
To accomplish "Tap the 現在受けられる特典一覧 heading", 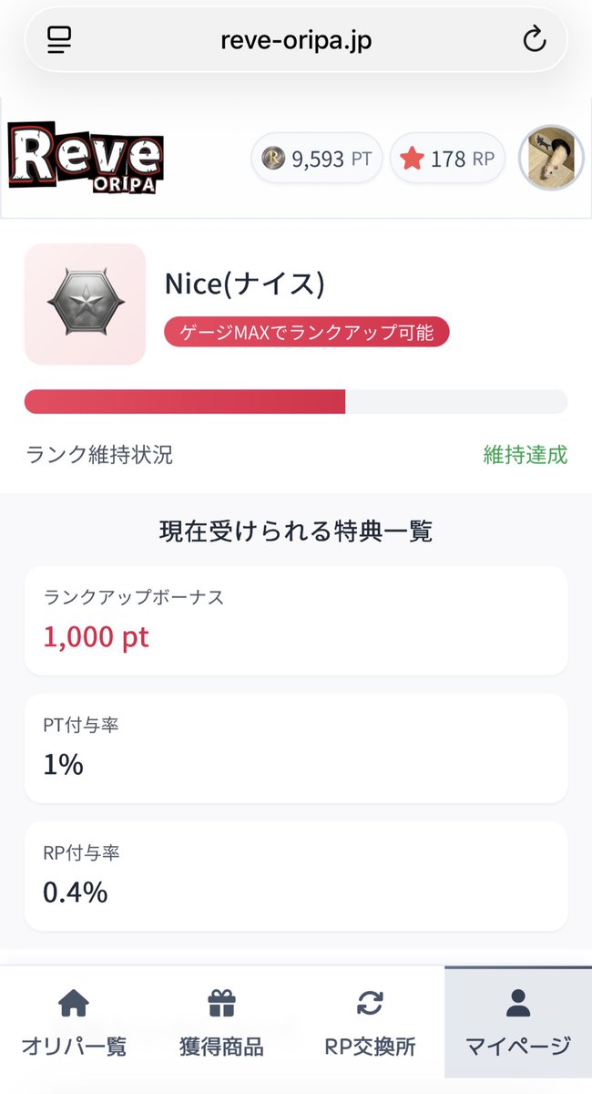I will (x=296, y=531).
